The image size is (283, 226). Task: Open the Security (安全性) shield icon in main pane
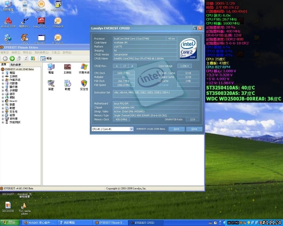click(84, 85)
